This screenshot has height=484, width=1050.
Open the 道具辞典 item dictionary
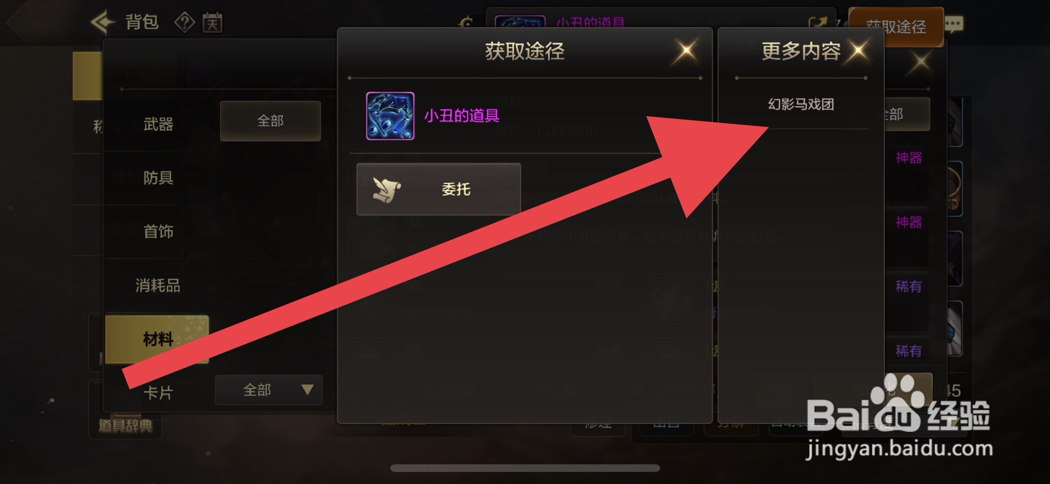point(125,426)
